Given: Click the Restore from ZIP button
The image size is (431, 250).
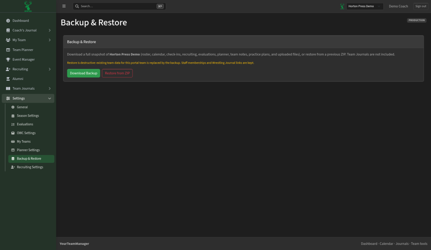Looking at the screenshot, I should tap(117, 73).
